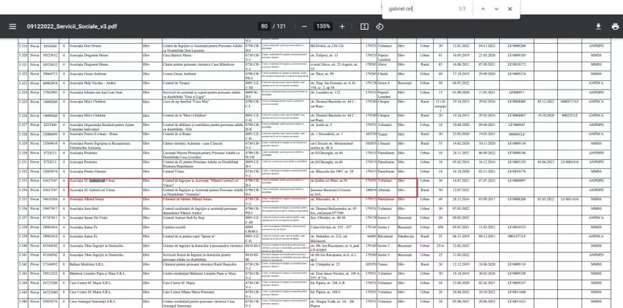623x308 pixels.
Task: Download the PDF file
Action: coord(598,27)
